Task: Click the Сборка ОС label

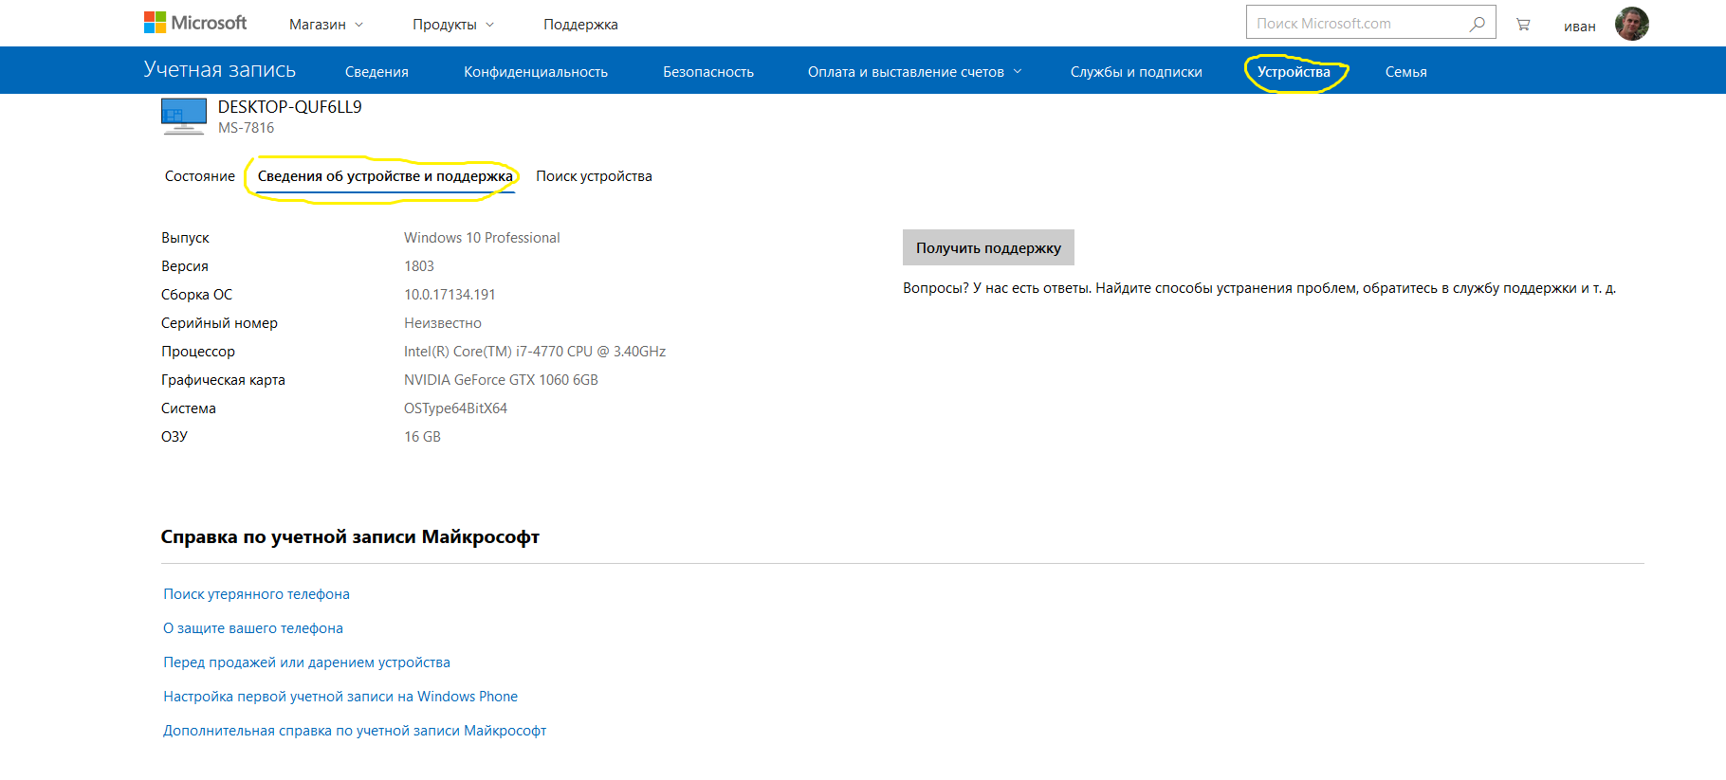Action: pos(196,295)
